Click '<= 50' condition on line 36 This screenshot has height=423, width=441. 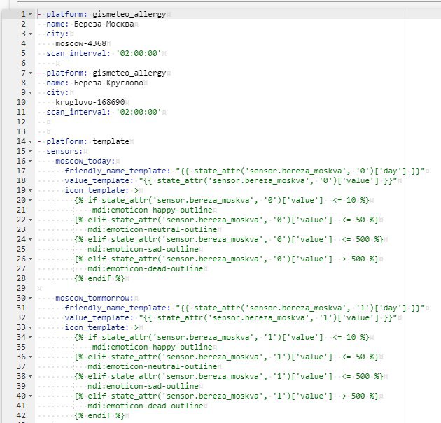[x=353, y=357]
